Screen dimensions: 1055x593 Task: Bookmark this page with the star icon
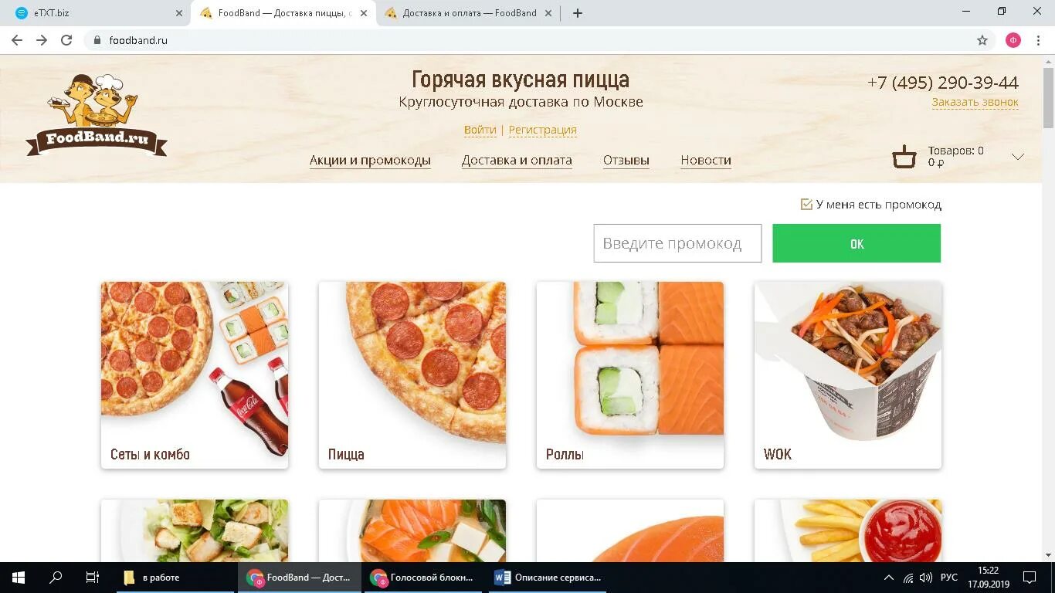pos(982,40)
